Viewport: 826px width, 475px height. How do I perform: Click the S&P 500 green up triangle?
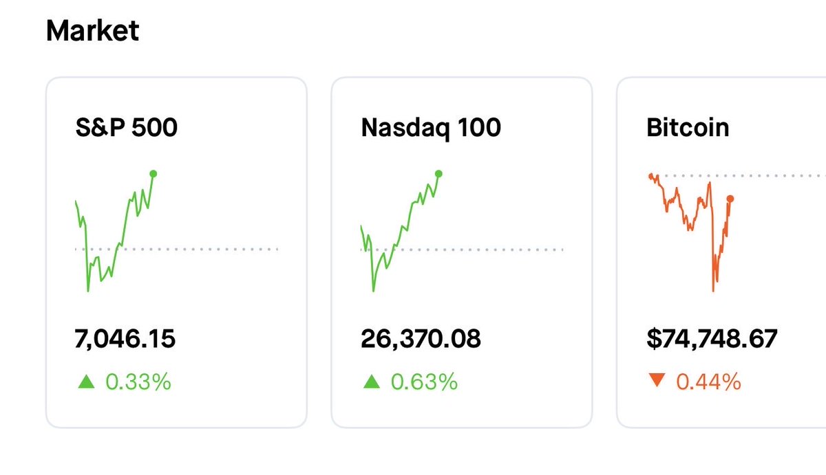pos(86,382)
